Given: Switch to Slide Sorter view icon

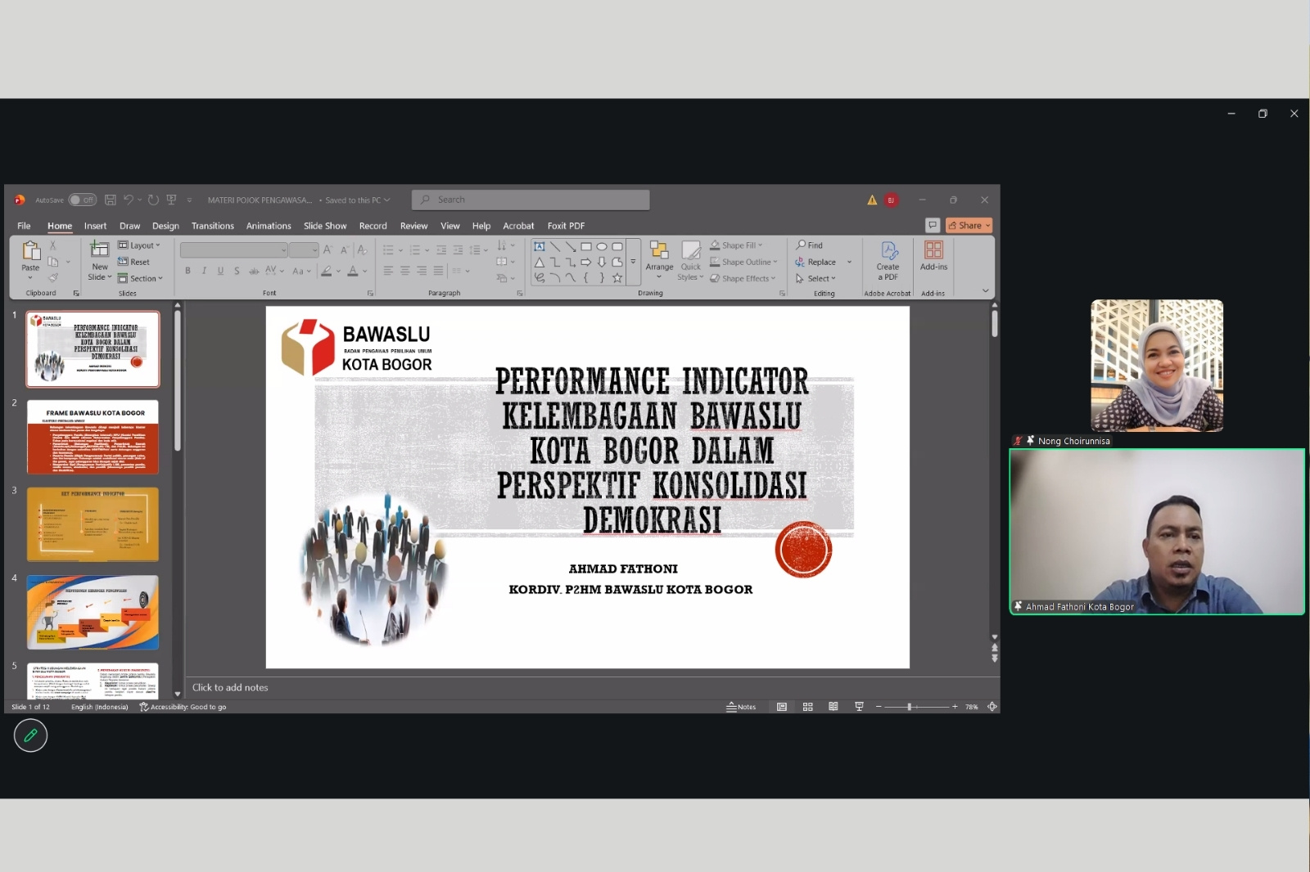Looking at the screenshot, I should 807,707.
